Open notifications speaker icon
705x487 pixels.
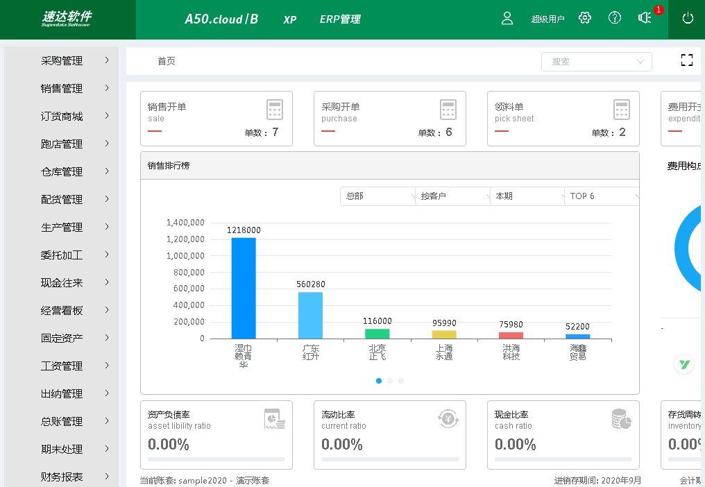click(645, 19)
